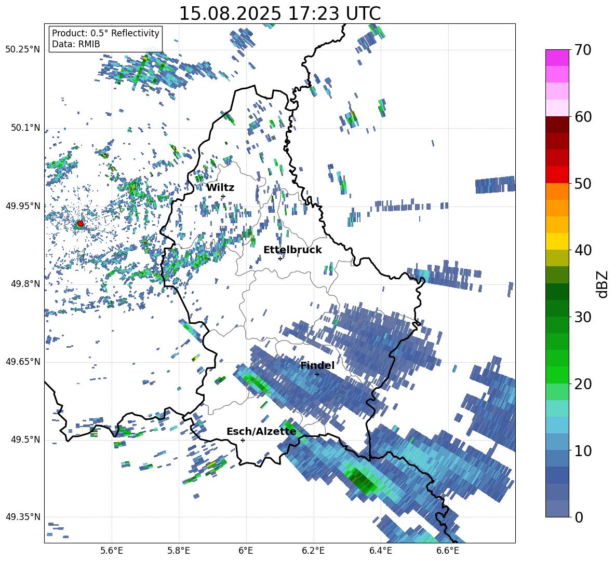Pick the bright green swatch just above 20 dBZ

point(557,375)
